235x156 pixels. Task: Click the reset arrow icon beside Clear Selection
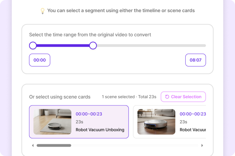167,97
